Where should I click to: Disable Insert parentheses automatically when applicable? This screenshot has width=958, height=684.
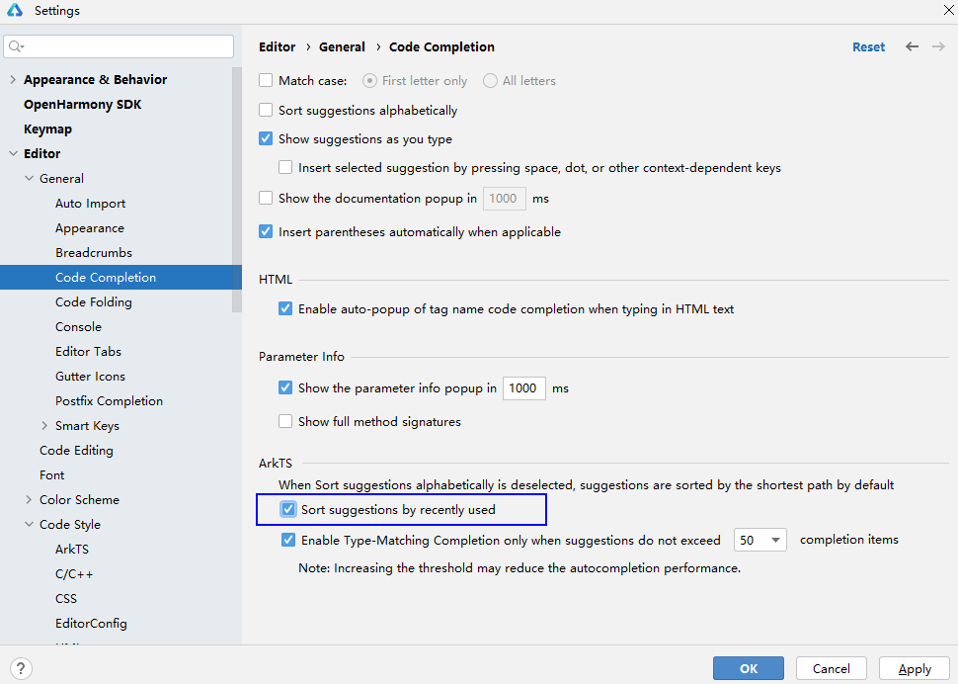pos(266,232)
